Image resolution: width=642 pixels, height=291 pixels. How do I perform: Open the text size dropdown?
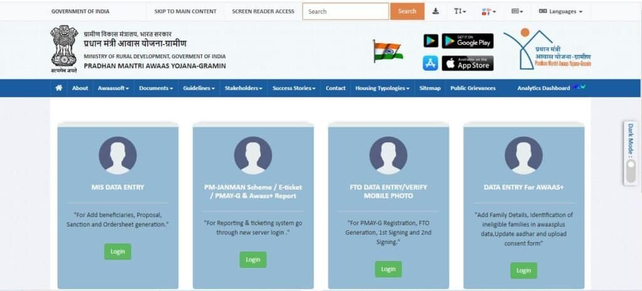click(460, 11)
